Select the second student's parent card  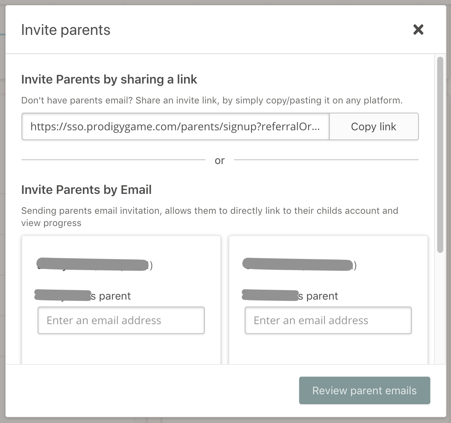[x=328, y=299]
